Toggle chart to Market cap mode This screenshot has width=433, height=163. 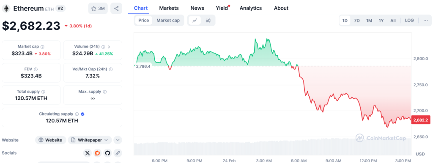(x=168, y=20)
